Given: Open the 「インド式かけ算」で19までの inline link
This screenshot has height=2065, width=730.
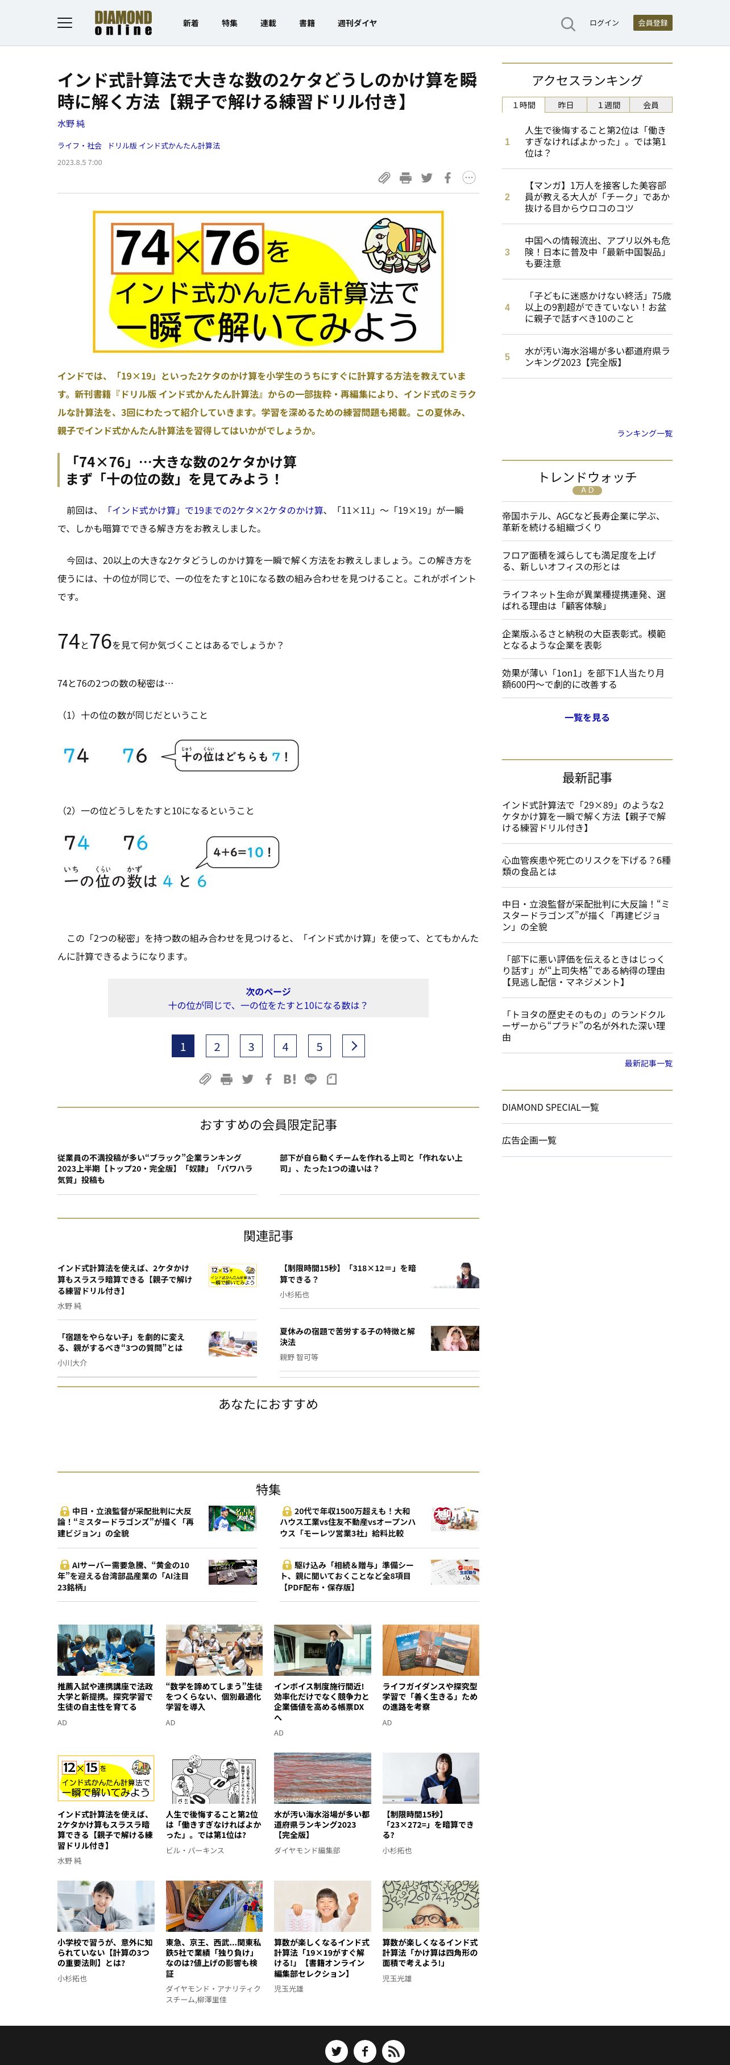Looking at the screenshot, I should pos(214,510).
